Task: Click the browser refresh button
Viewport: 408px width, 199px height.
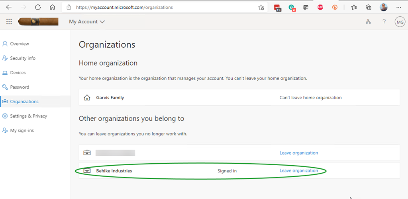Action: (38, 7)
